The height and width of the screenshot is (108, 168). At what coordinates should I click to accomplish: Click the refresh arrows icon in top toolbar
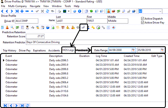(x=48, y=11)
